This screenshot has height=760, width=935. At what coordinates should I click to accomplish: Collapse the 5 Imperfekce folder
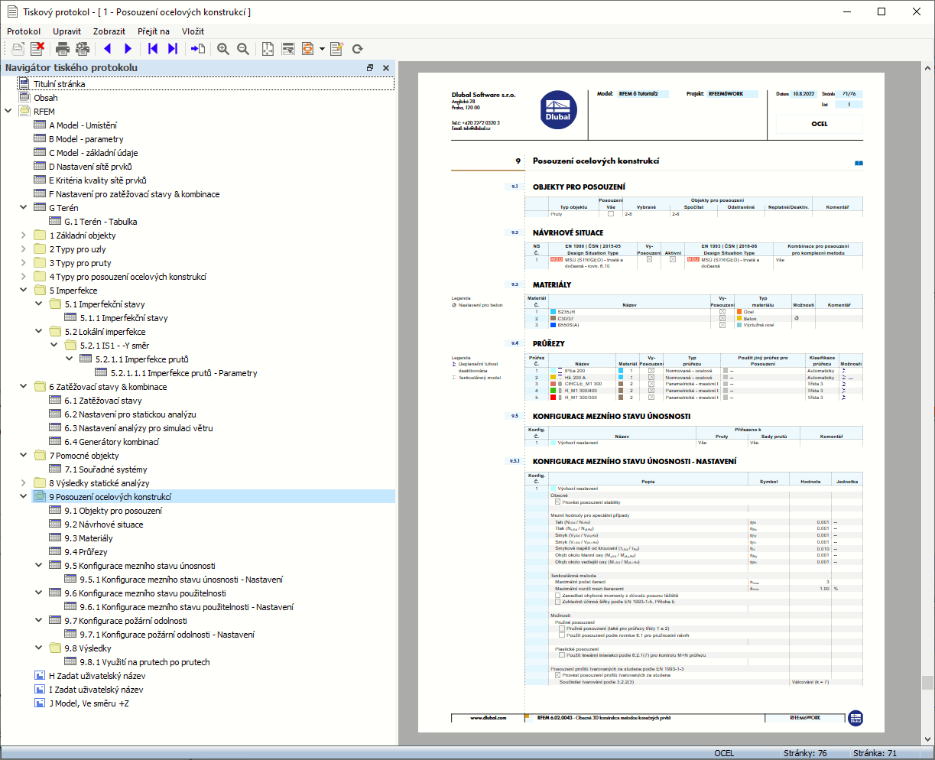click(24, 291)
